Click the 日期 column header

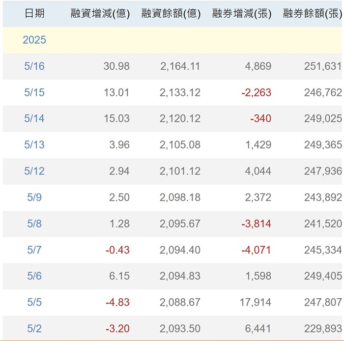(x=34, y=14)
